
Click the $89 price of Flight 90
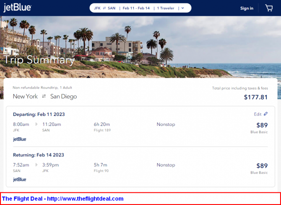pyautogui.click(x=262, y=166)
